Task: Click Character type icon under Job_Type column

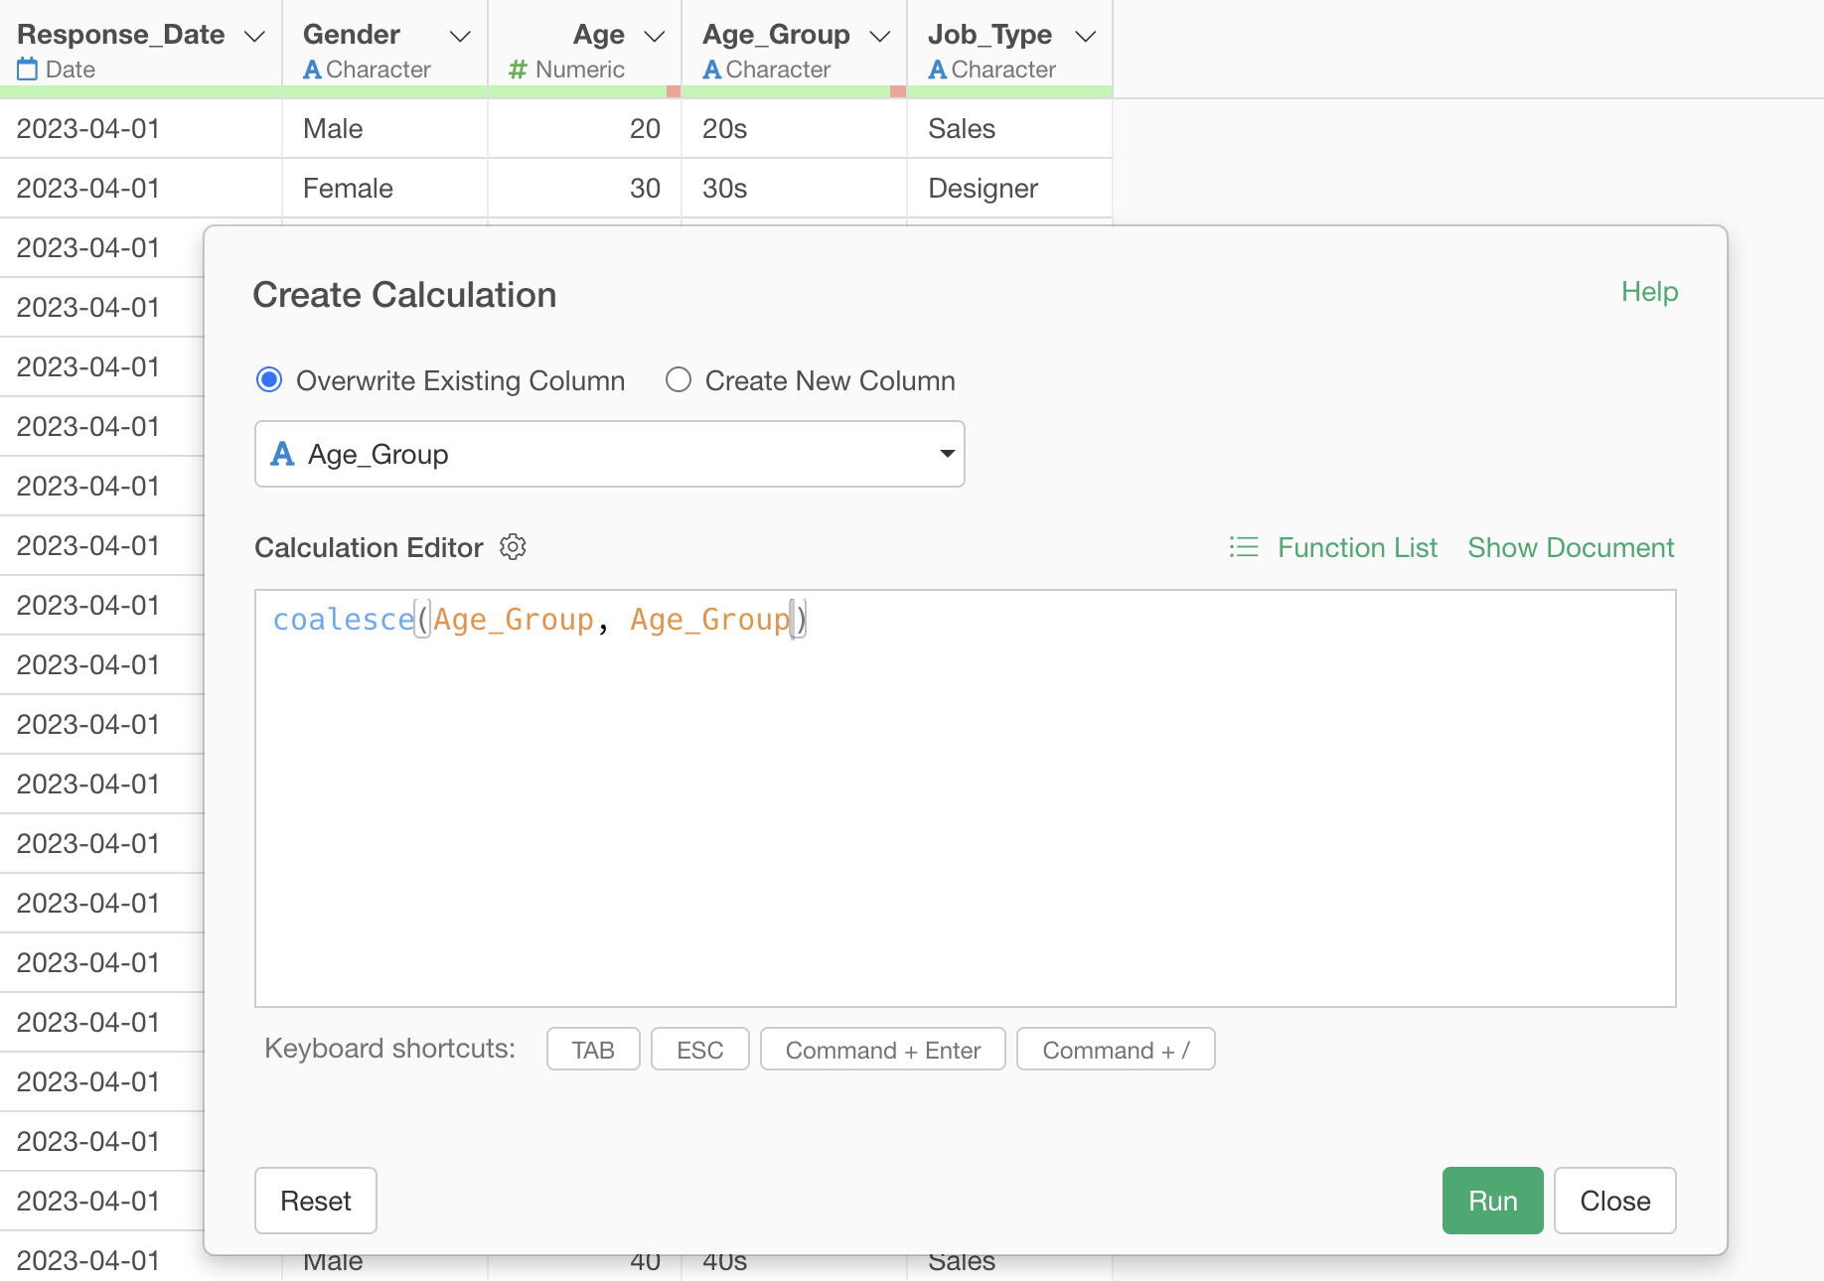Action: [937, 70]
